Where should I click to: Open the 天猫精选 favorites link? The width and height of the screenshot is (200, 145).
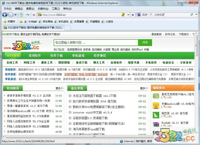click(x=93, y=22)
